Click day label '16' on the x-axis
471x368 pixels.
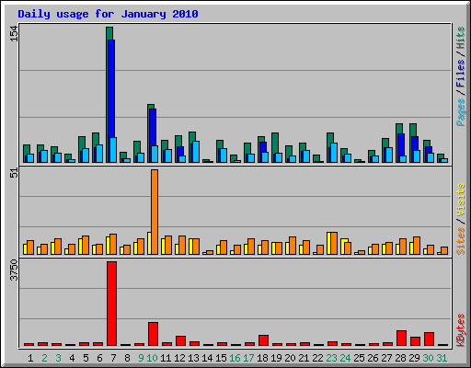tap(235, 358)
